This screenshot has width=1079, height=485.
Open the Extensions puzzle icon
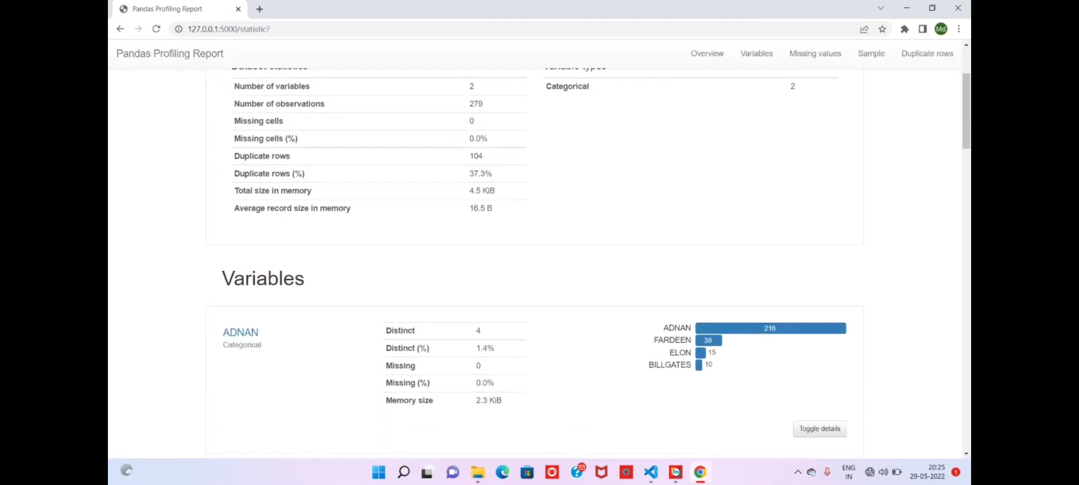click(905, 29)
